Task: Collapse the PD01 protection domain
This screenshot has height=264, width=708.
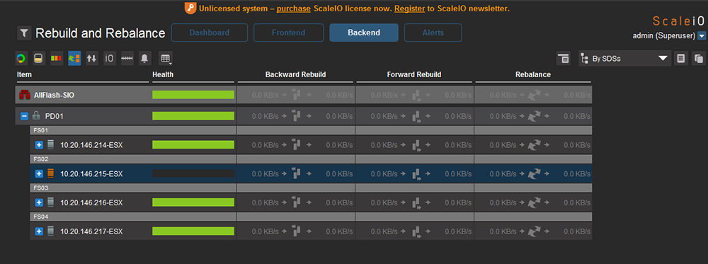Action: pyautogui.click(x=24, y=117)
